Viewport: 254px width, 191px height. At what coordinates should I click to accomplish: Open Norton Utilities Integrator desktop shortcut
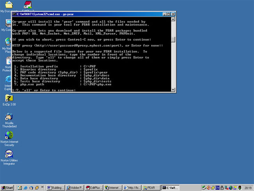pos(8,154)
